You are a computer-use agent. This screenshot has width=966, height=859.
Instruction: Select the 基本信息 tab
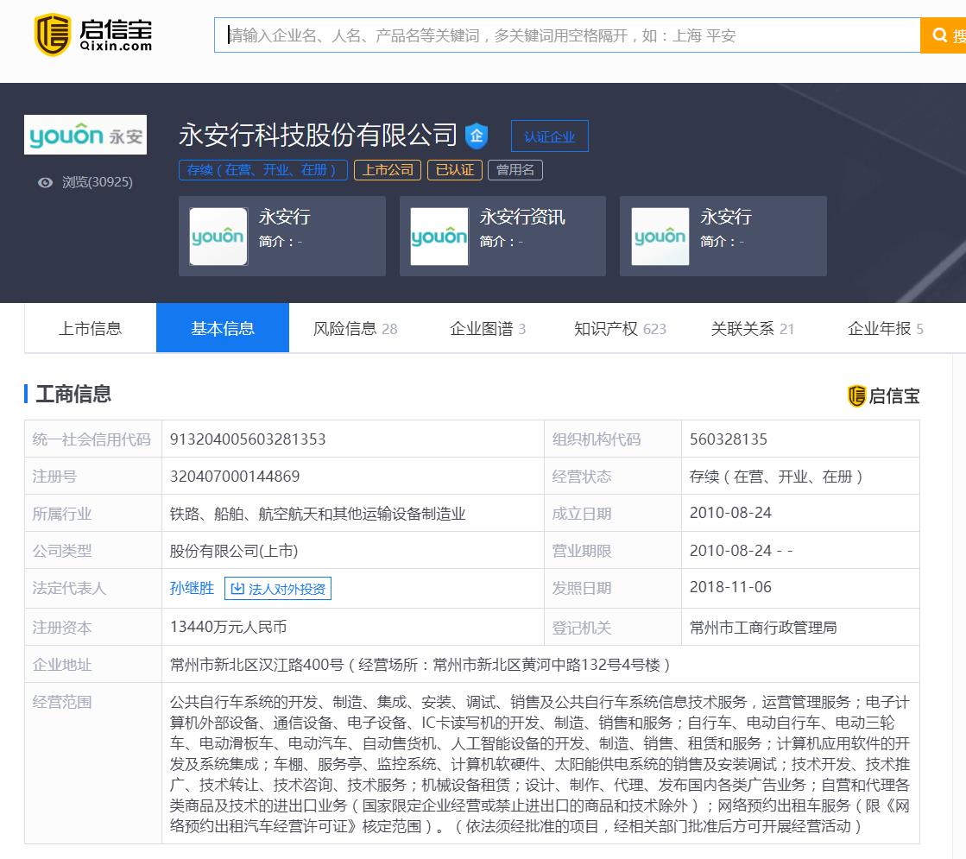(223, 328)
